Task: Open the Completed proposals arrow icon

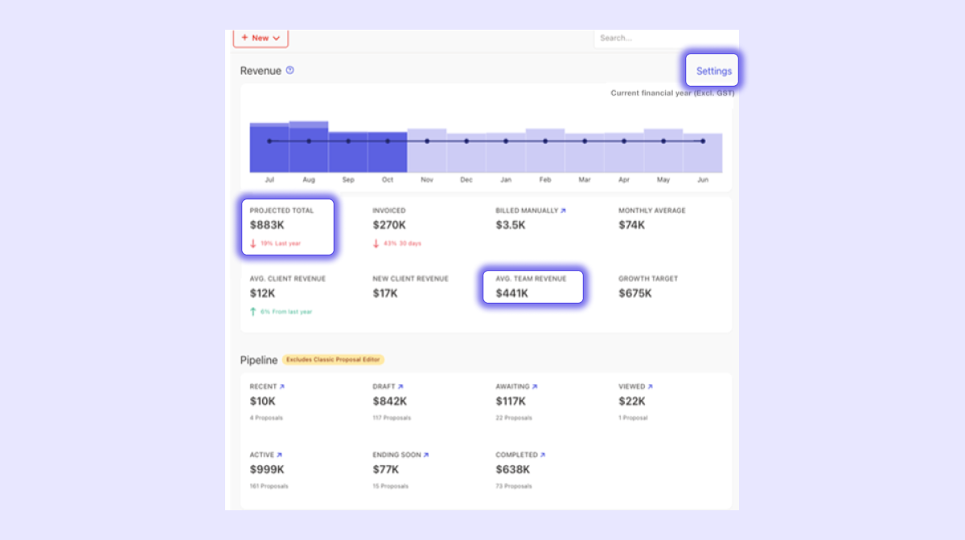Action: (x=543, y=455)
